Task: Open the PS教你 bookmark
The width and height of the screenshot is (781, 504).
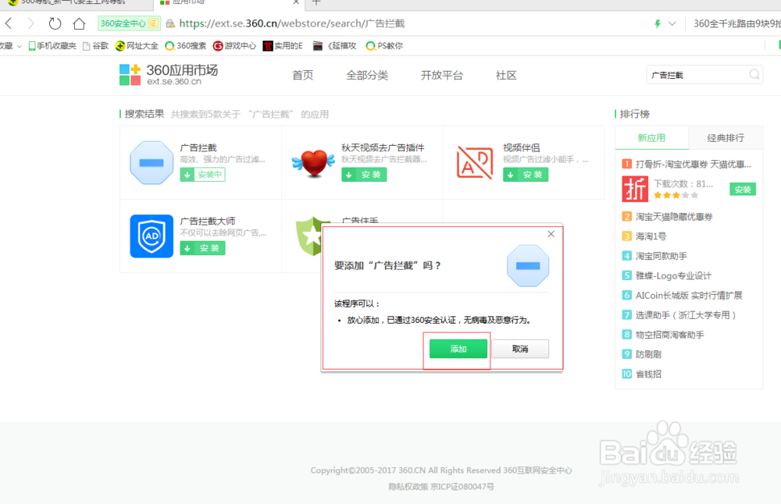Action: (384, 46)
